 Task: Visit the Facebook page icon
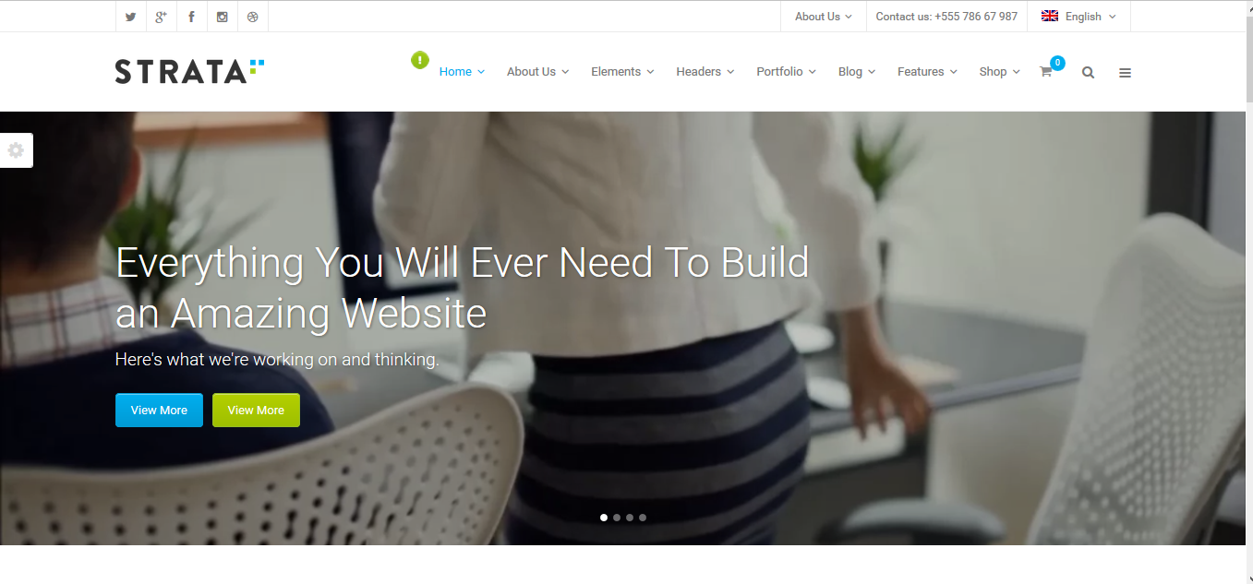pyautogui.click(x=191, y=17)
